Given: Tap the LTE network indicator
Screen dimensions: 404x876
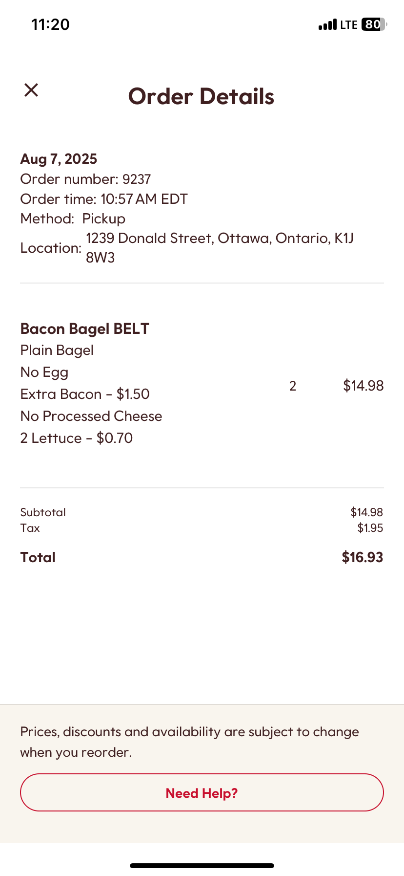Looking at the screenshot, I should coord(349,24).
